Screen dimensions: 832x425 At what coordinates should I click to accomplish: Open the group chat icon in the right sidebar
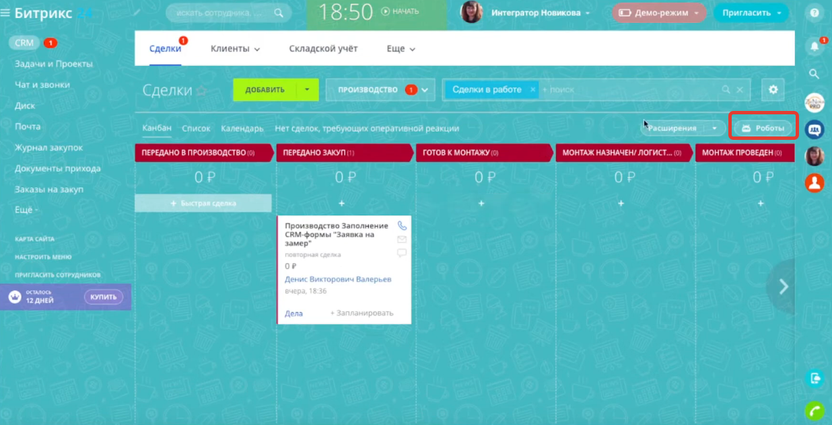(814, 129)
